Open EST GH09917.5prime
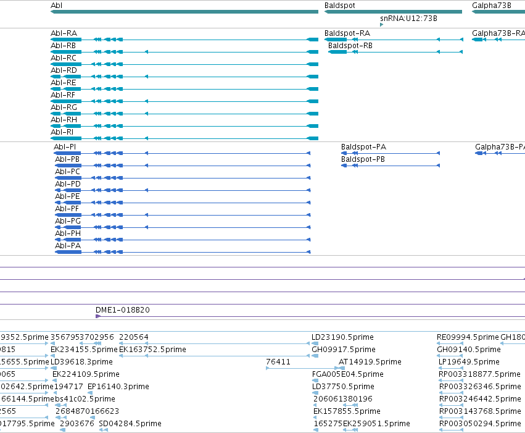 coord(344,350)
